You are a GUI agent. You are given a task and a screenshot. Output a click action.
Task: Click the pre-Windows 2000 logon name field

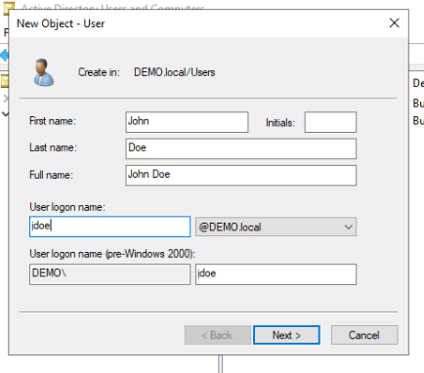point(276,274)
